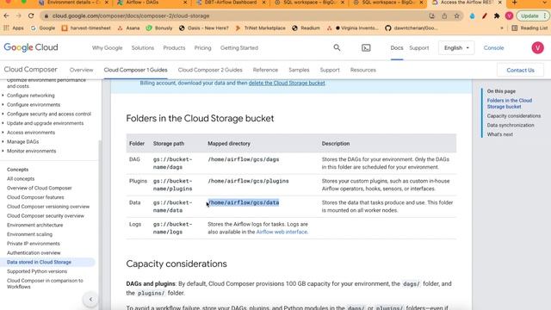The height and width of the screenshot is (310, 551).
Task: Open the Reference tab
Action: 265,70
